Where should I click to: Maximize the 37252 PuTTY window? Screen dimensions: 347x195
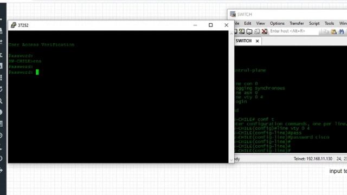tap(211, 25)
